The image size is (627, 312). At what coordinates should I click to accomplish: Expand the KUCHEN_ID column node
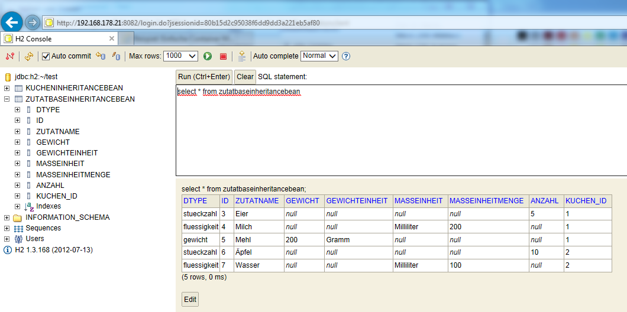click(x=18, y=196)
